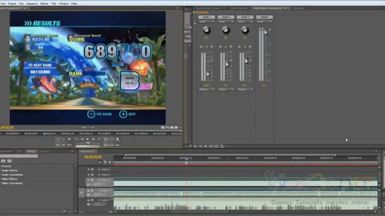Open the Video Transitions folder

pyautogui.click(x=12, y=183)
